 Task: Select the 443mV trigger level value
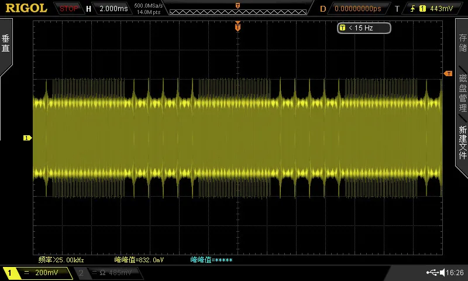click(442, 9)
